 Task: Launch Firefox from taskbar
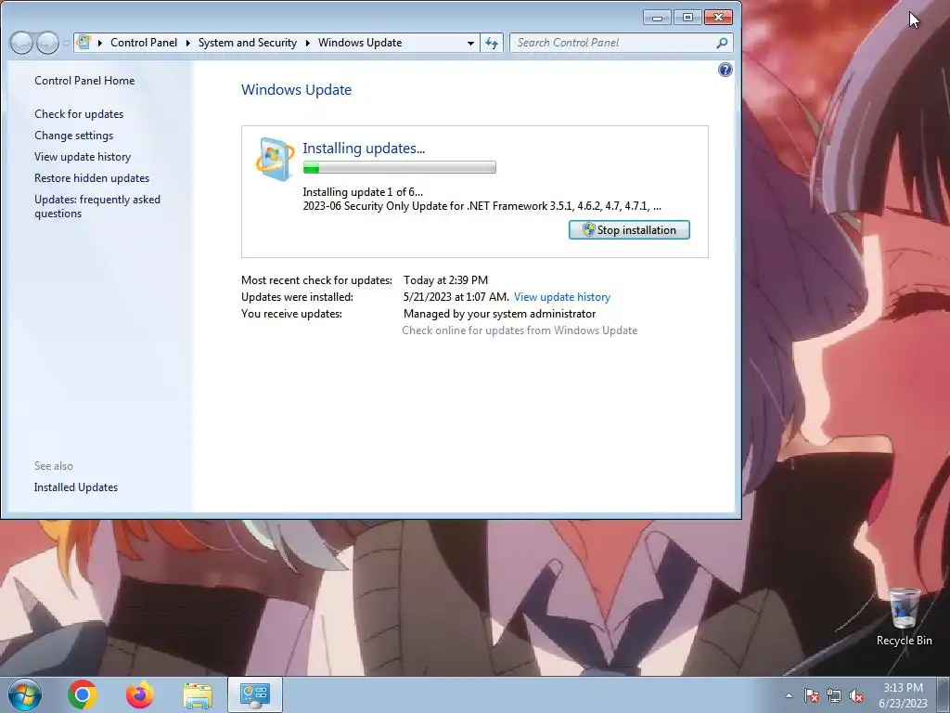pyautogui.click(x=140, y=694)
